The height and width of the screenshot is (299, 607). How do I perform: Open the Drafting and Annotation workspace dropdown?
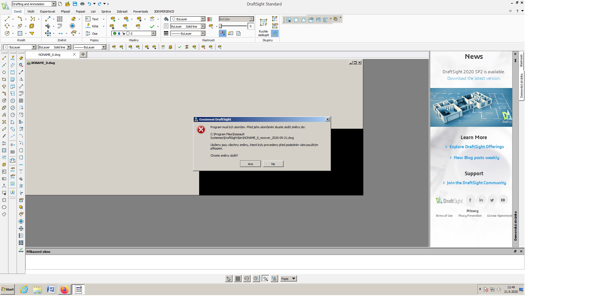pos(54,4)
